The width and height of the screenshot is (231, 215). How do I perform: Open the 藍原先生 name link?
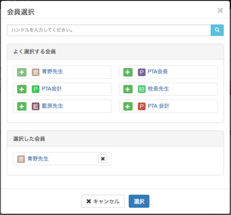[53, 106]
